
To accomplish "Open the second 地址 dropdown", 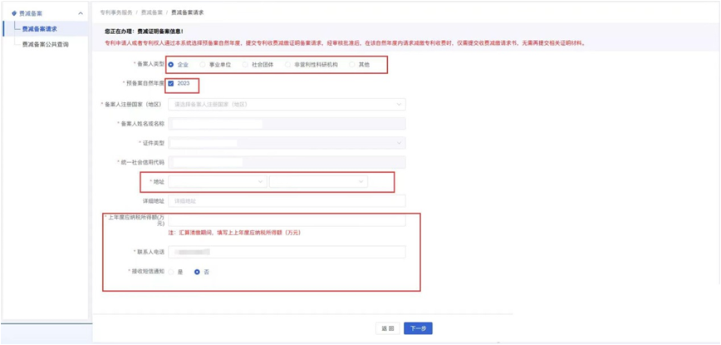I will (x=319, y=182).
